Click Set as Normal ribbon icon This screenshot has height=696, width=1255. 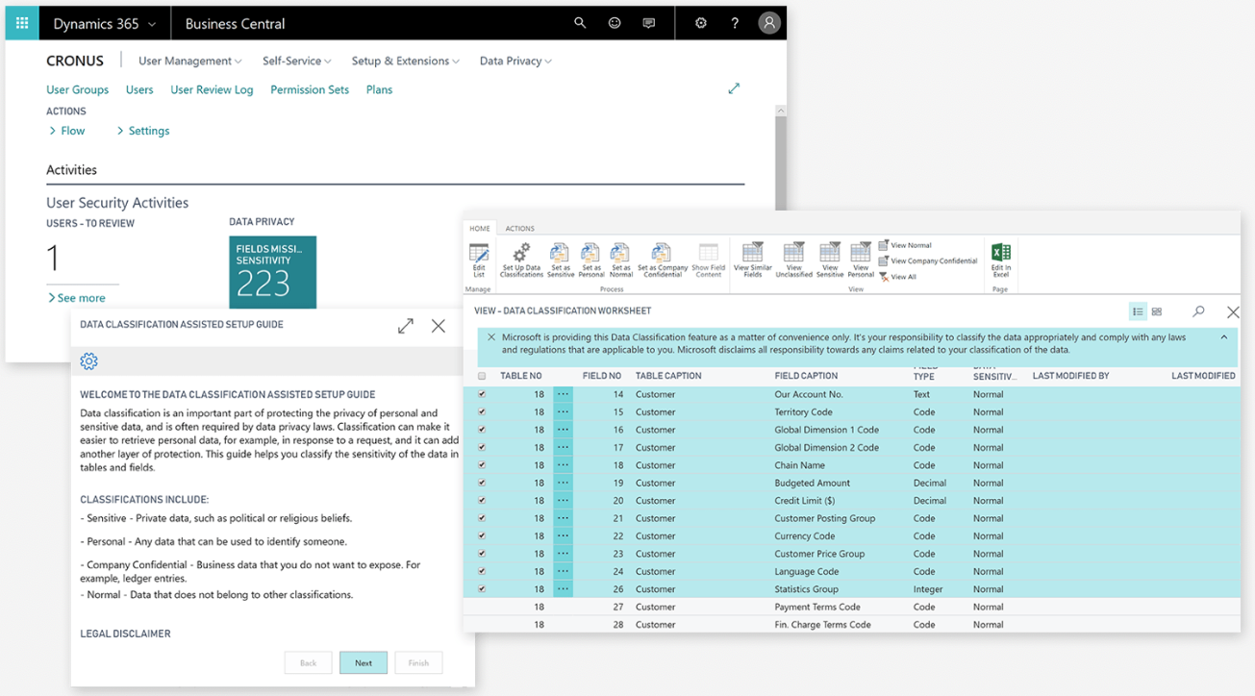pos(621,260)
